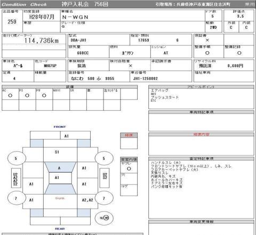The height and width of the screenshot is (235, 256).
Task: Select the note beginning "フロントシートヤブレ"
Action: (191, 166)
